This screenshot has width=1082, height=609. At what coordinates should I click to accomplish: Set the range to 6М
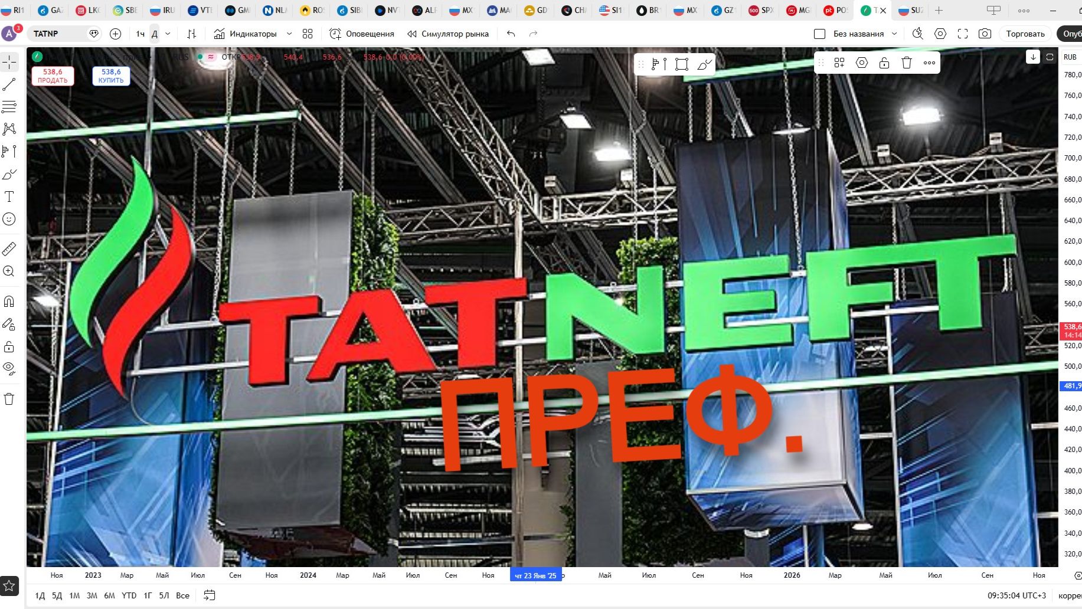tap(109, 595)
